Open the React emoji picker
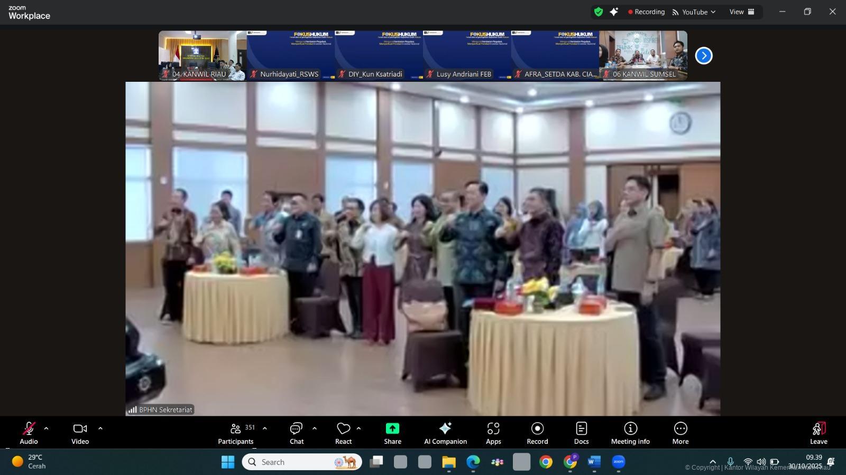The image size is (846, 475). (343, 433)
